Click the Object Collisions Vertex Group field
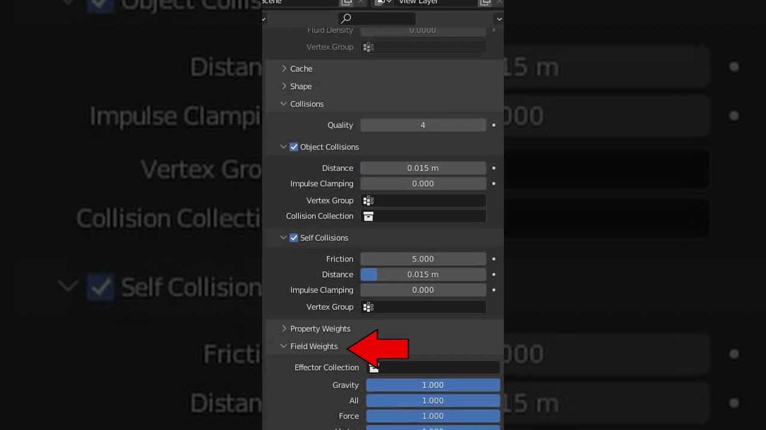Image resolution: width=766 pixels, height=430 pixels. [423, 201]
